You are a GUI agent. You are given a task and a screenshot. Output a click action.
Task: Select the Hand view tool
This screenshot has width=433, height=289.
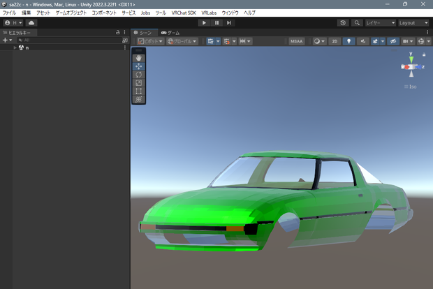(x=138, y=58)
